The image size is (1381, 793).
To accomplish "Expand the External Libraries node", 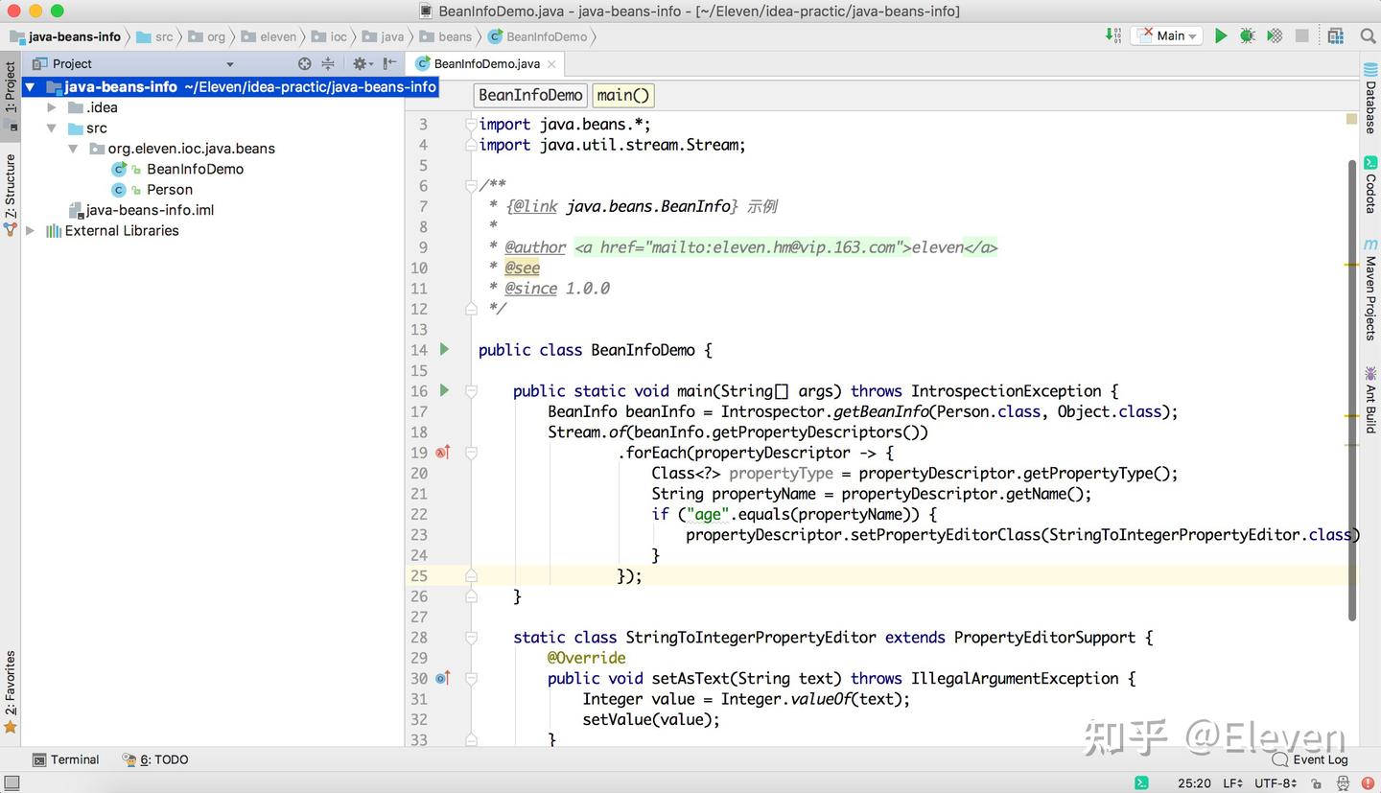I will click(30, 231).
